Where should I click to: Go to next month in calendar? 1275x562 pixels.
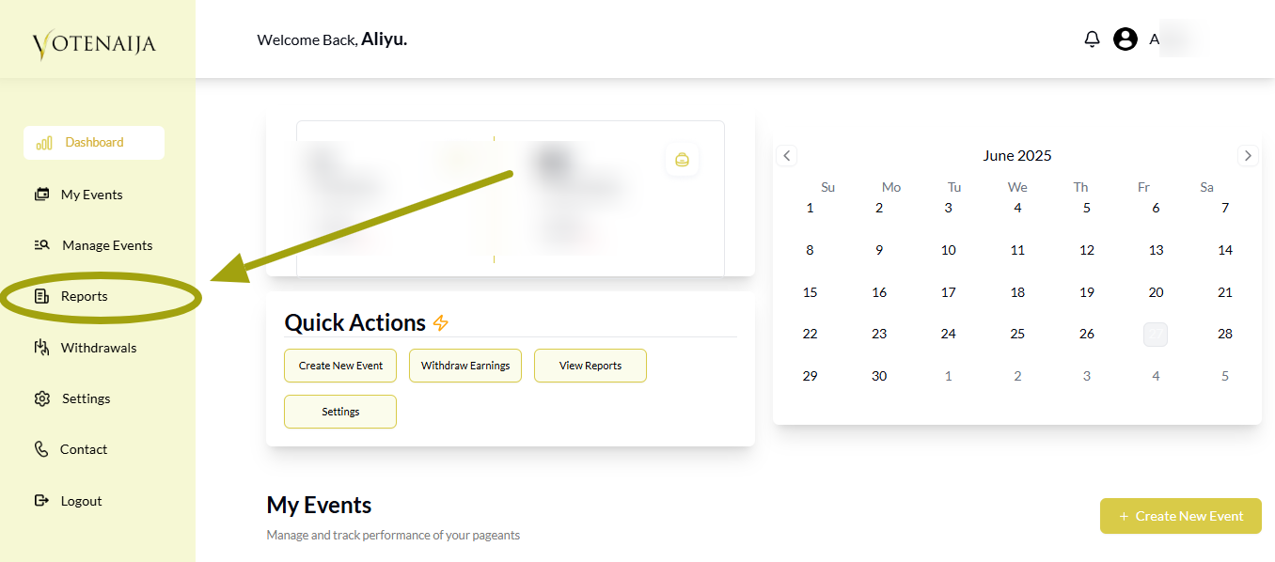click(x=1248, y=156)
